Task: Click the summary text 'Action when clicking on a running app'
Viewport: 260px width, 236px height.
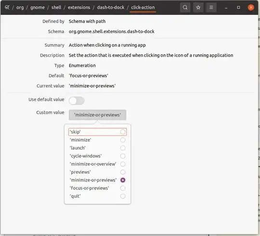Action: [x=107, y=45]
